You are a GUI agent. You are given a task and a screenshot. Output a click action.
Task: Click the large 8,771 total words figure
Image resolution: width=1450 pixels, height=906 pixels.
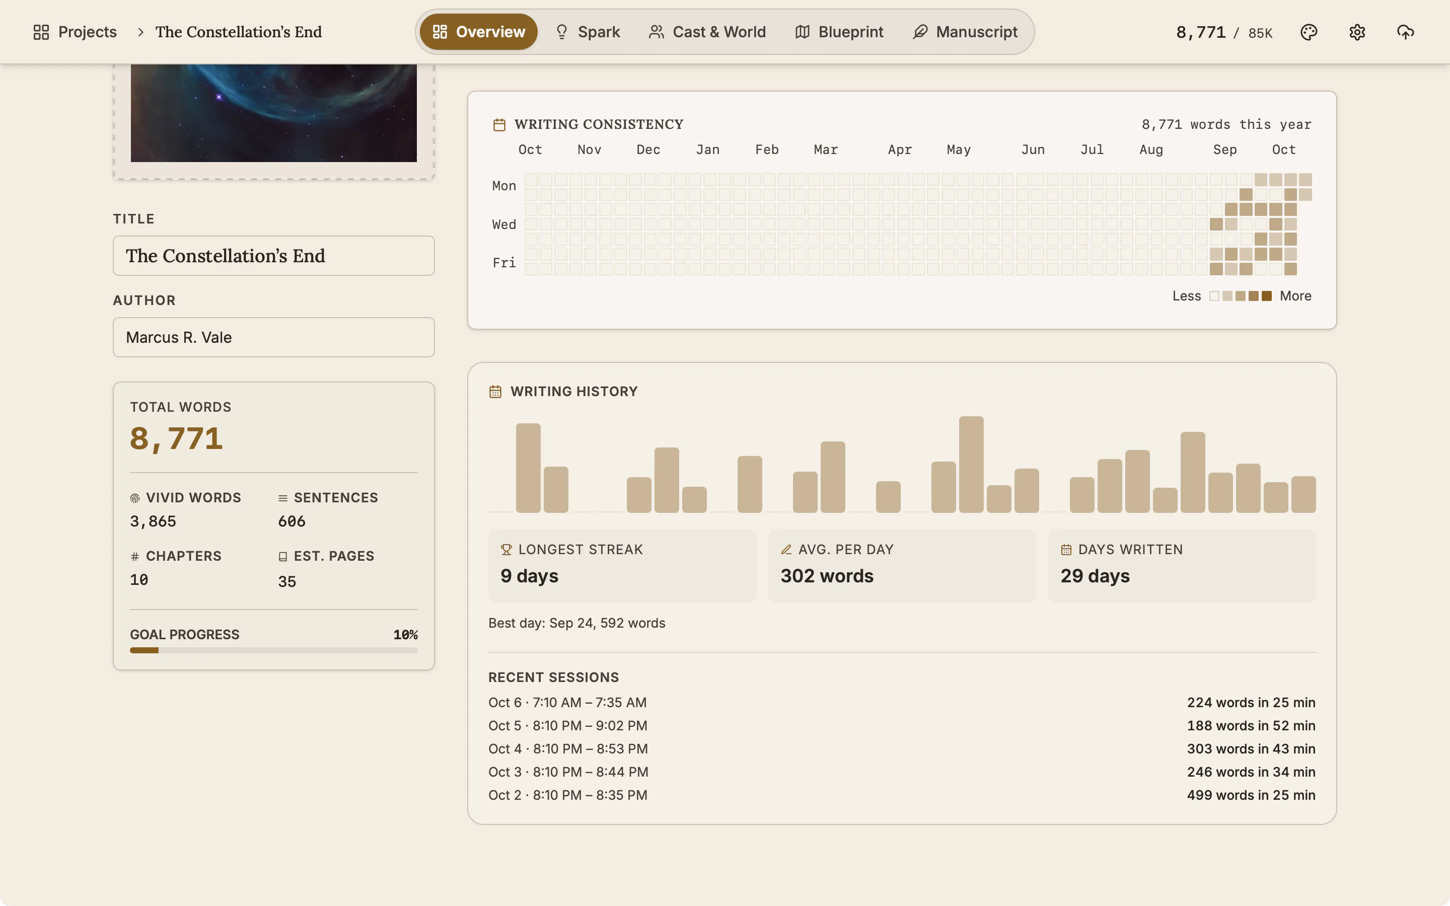pyautogui.click(x=176, y=438)
